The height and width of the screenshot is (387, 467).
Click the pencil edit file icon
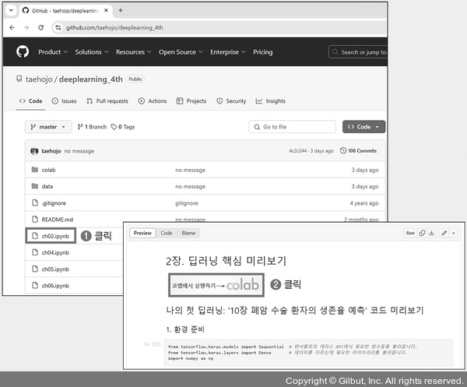pos(444,233)
